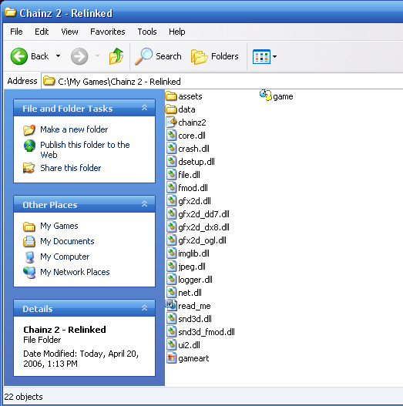Open the Views dropdown arrow
The image size is (403, 406).
tap(274, 56)
